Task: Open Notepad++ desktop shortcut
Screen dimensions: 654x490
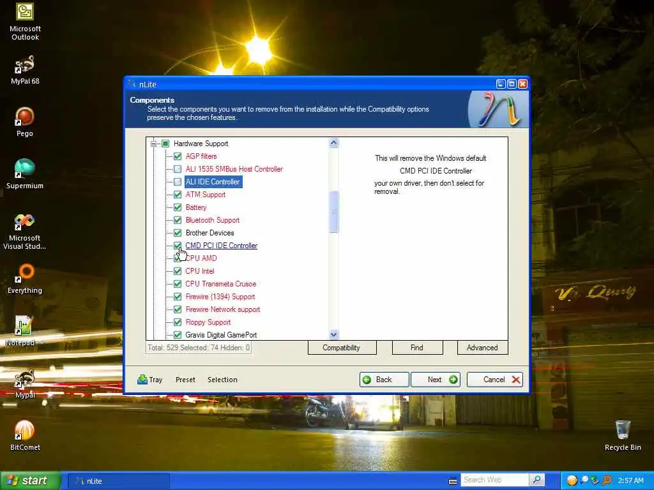Action: (x=24, y=331)
